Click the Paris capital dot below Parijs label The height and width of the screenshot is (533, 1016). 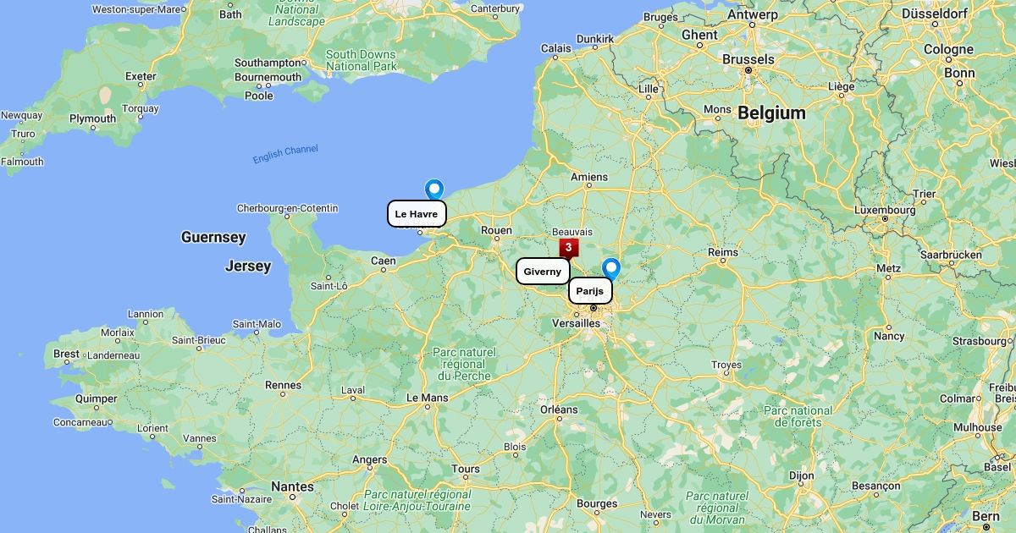(x=594, y=308)
